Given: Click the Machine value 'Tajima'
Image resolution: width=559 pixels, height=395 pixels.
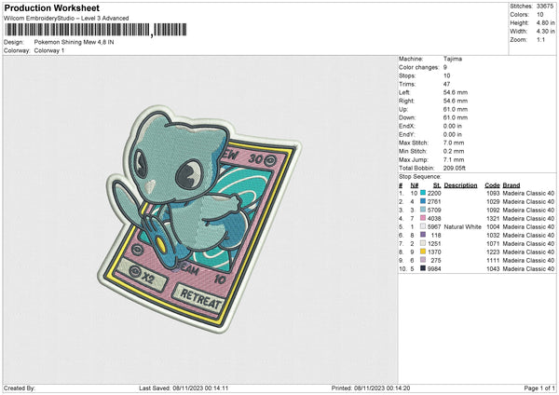Looking at the screenshot, I should pyautogui.click(x=454, y=59).
